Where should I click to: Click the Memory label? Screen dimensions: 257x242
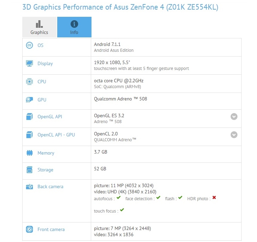[x=46, y=153]
